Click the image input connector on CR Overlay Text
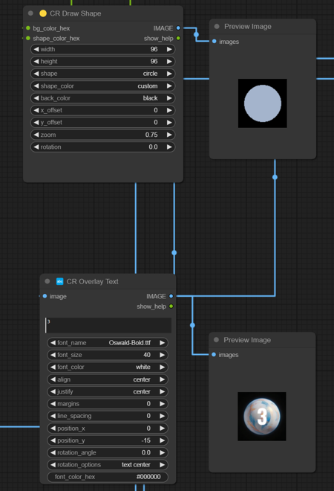 (x=45, y=296)
